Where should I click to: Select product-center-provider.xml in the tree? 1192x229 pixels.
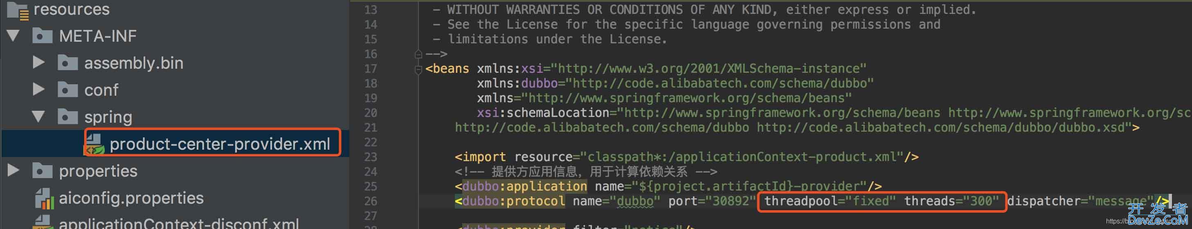point(220,144)
